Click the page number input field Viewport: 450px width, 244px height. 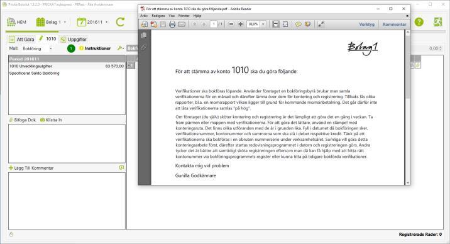tap(214, 24)
